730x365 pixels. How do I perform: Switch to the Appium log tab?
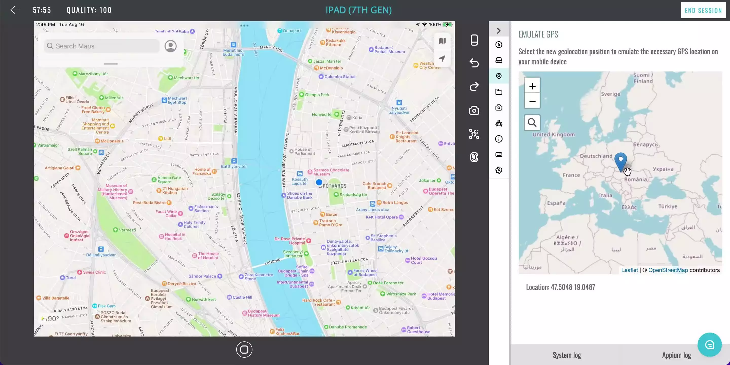point(677,355)
